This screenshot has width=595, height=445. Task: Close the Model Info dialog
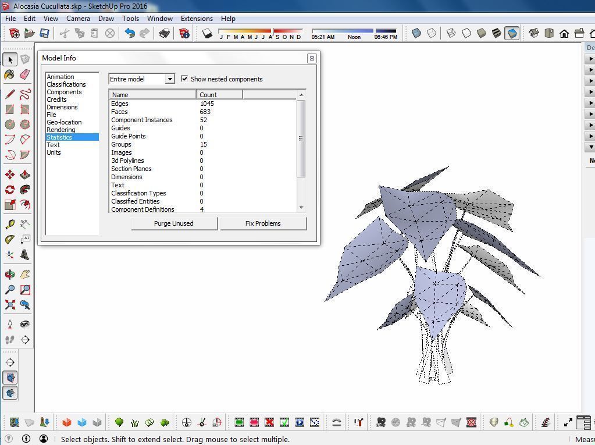coord(312,58)
